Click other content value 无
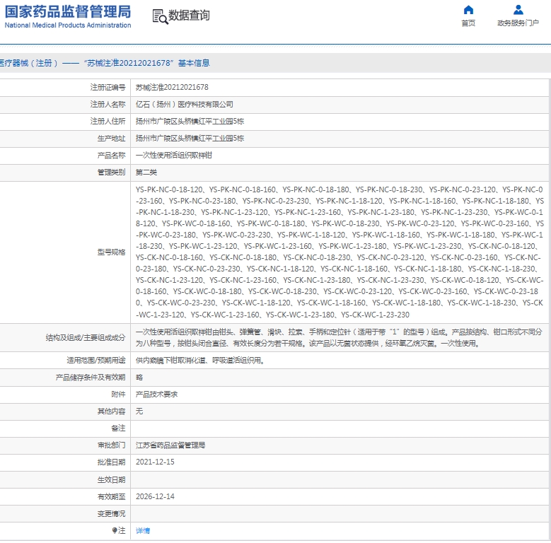The image size is (551, 543). coord(139,411)
